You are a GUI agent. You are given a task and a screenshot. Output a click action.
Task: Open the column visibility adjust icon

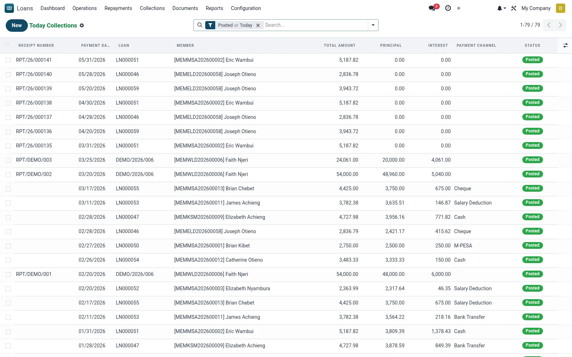(x=565, y=45)
